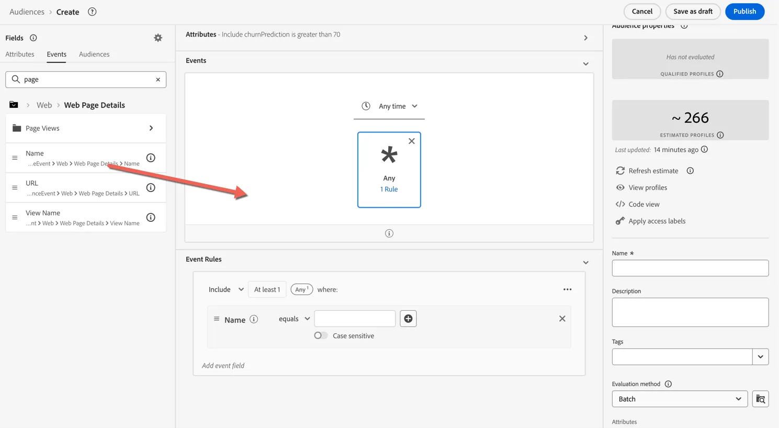Open the Evaluation method Batch dropdown
Screen dimensions: 779x428
click(680, 399)
